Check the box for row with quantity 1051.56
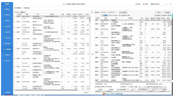This screenshot has width=174, height=96. pos(15,49)
